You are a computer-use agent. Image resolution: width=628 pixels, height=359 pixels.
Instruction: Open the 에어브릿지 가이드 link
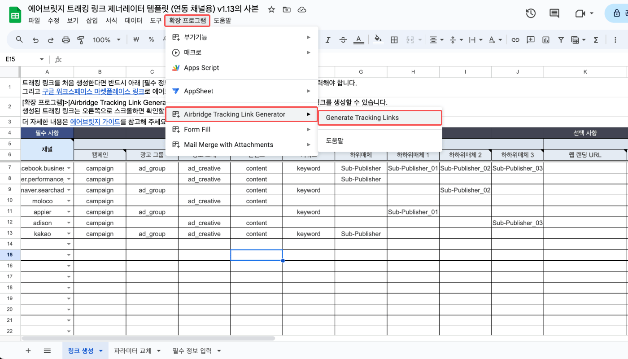(95, 121)
